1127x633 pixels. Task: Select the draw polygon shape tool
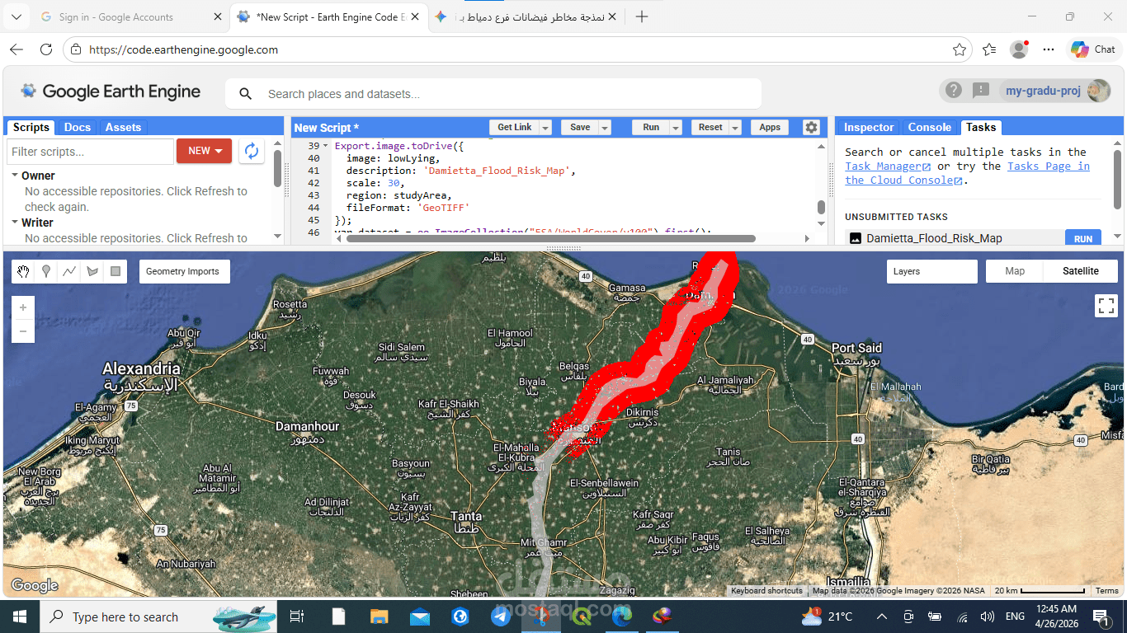point(92,271)
